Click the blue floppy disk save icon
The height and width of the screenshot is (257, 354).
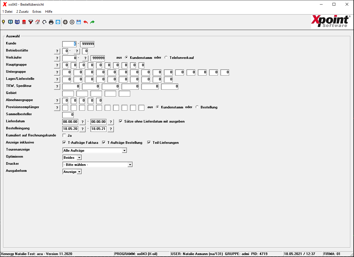pos(79,22)
